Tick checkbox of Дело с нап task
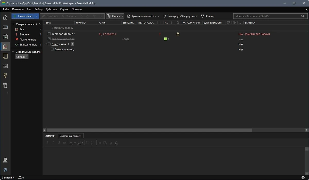The width and height of the screenshot is (309, 180). 49,44
